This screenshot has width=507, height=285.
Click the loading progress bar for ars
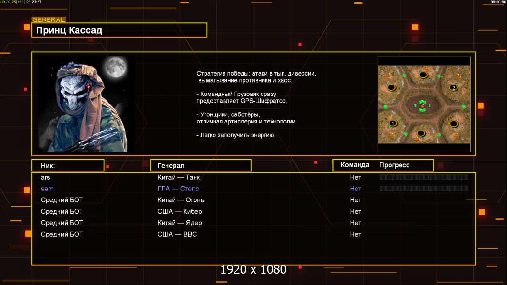[424, 177]
